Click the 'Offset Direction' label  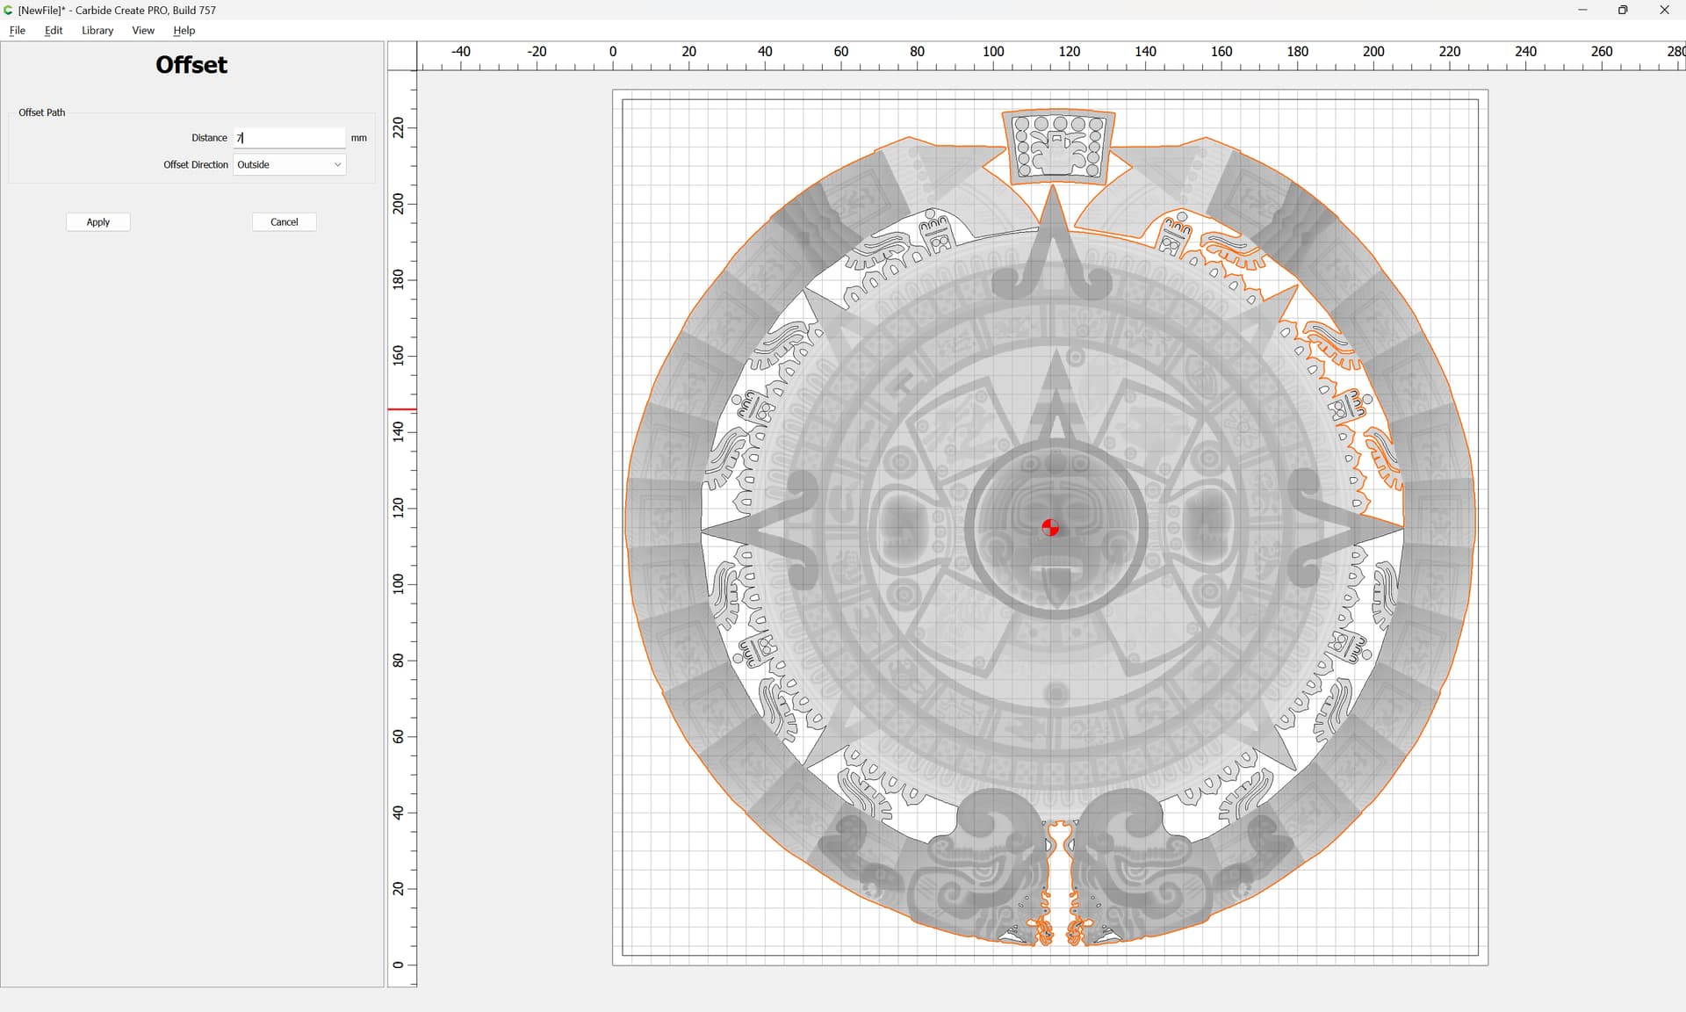pyautogui.click(x=196, y=164)
